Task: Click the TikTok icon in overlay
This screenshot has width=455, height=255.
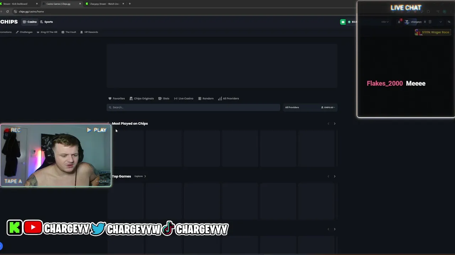Action: [168, 229]
